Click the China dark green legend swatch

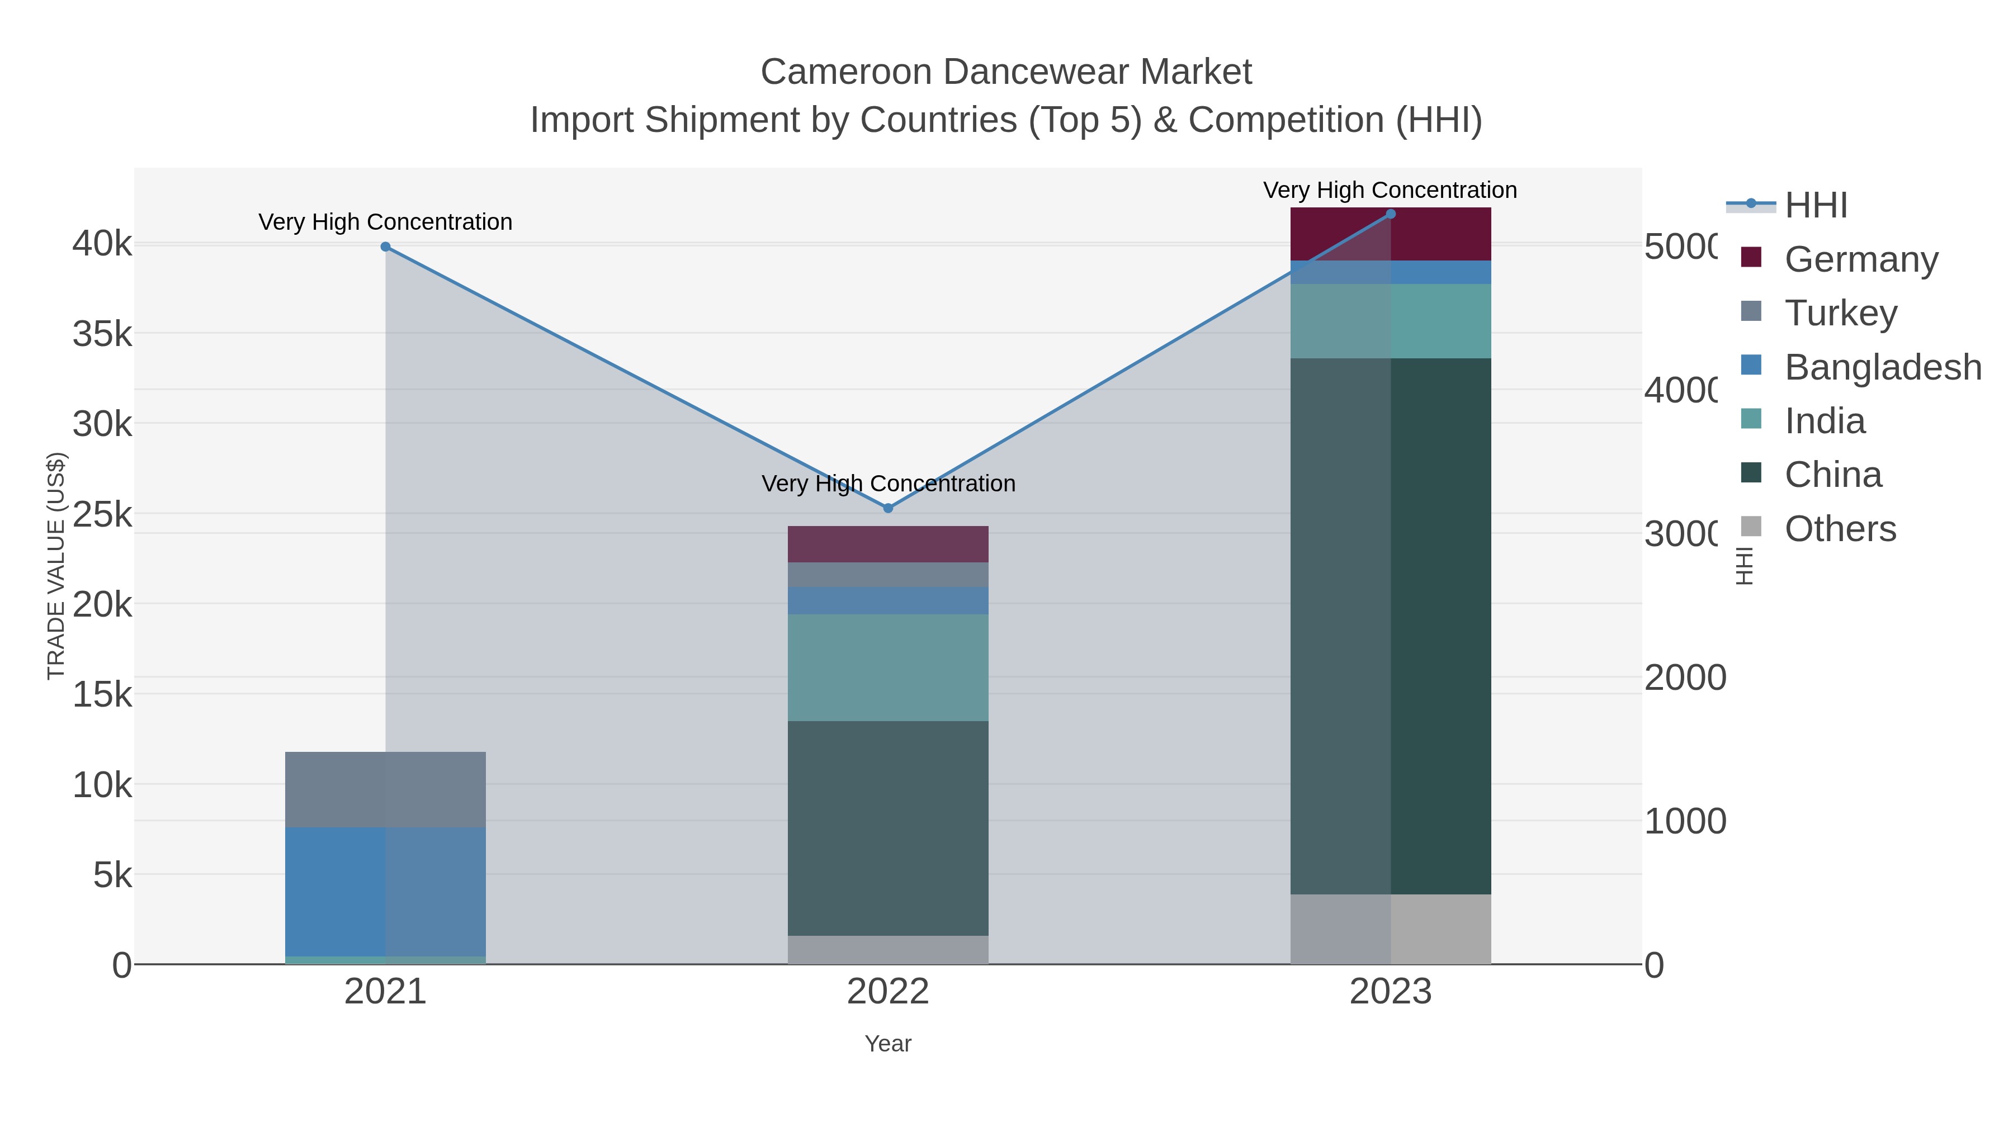tap(1751, 472)
